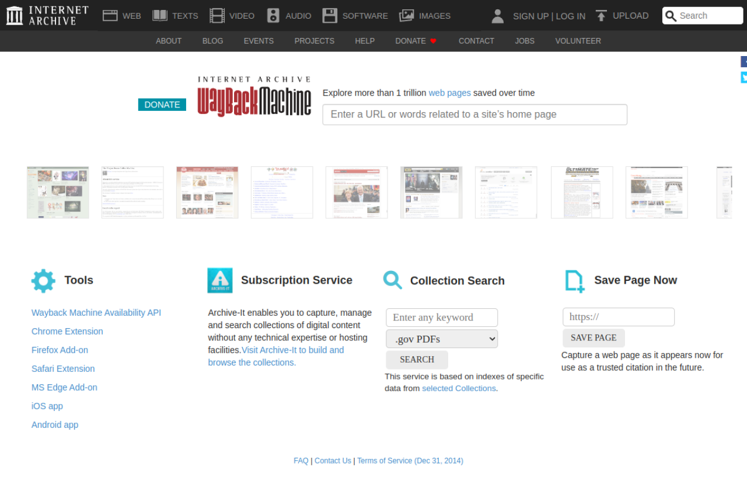Focus the "Enter any keyword" field
This screenshot has height=498, width=747.
[442, 318]
